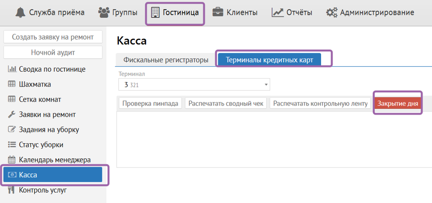Viewport: 432px width, 203px height.
Task: Click the Проверка пинпада button
Action: tap(150, 103)
